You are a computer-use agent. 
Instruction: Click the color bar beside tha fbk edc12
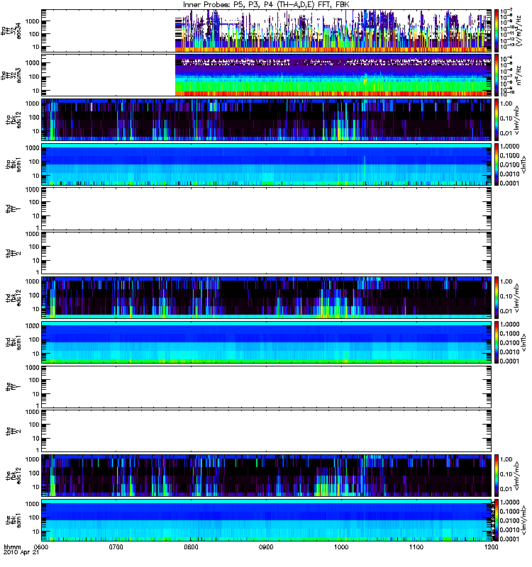(496, 120)
